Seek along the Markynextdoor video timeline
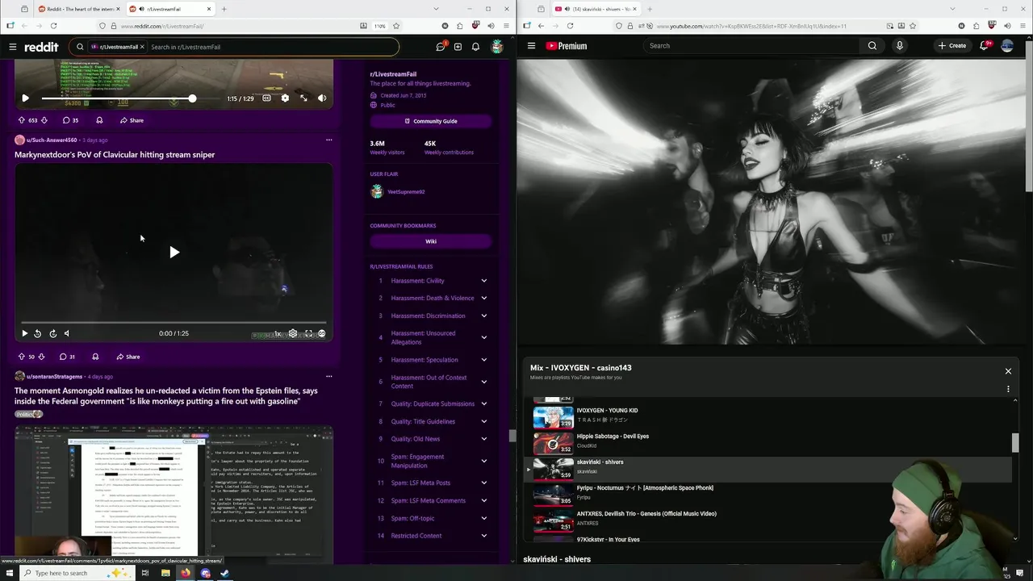The width and height of the screenshot is (1033, 581). coord(174,322)
